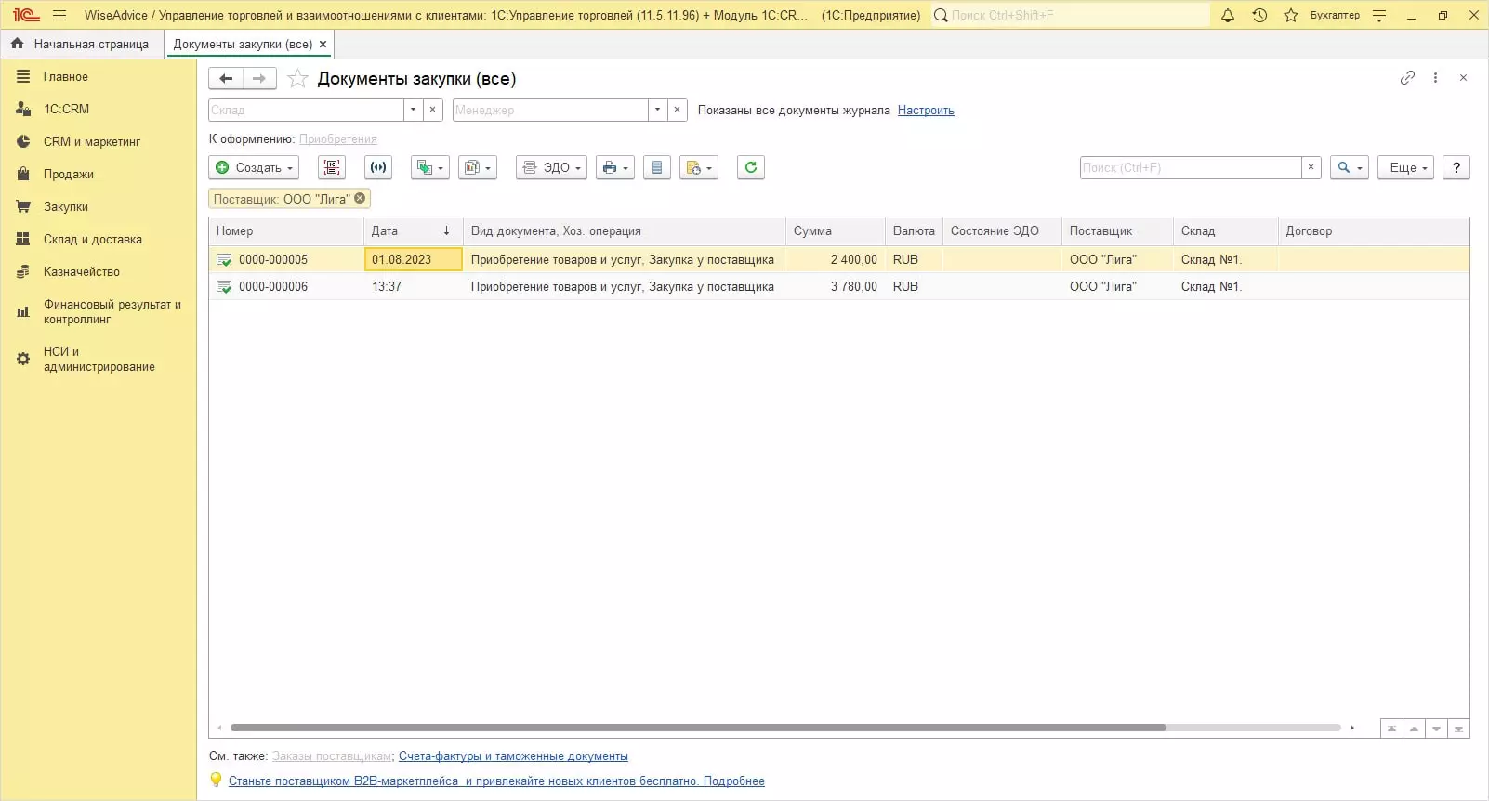Open Счета-фактуры и таможенные документы link
The image size is (1489, 801).
click(513, 755)
